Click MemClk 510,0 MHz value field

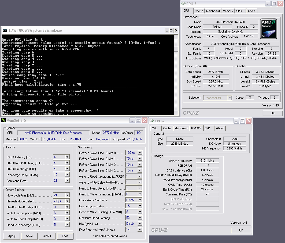click(x=49, y=139)
